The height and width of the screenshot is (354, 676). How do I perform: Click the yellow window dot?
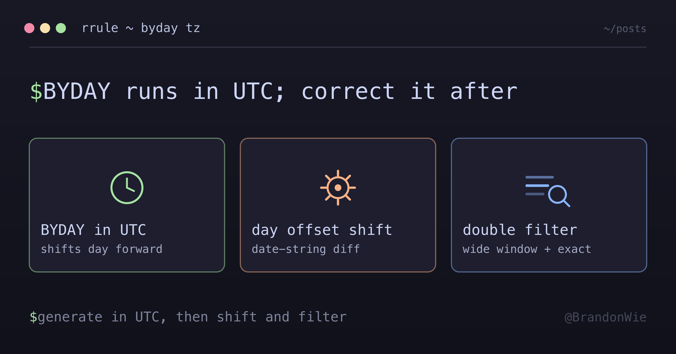(x=45, y=28)
